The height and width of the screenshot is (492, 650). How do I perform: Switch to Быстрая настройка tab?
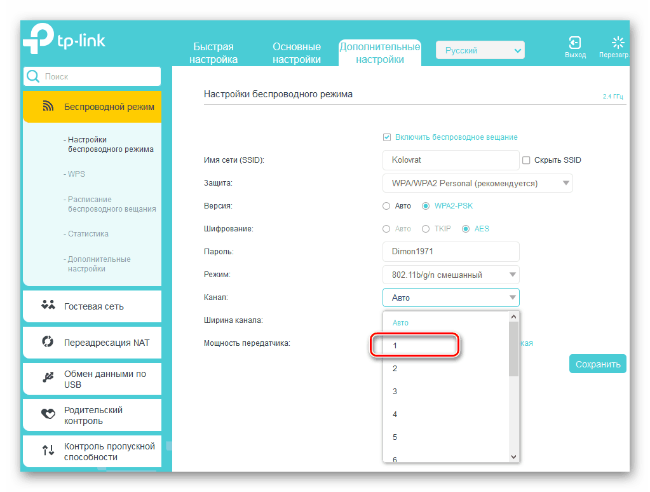point(213,53)
